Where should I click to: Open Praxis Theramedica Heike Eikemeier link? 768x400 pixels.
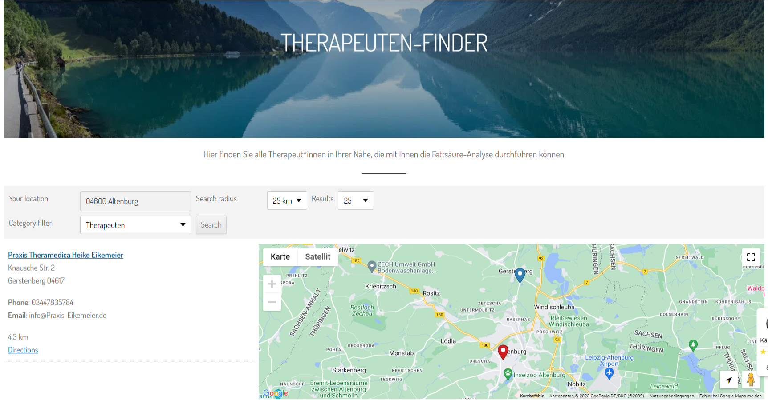click(x=65, y=255)
